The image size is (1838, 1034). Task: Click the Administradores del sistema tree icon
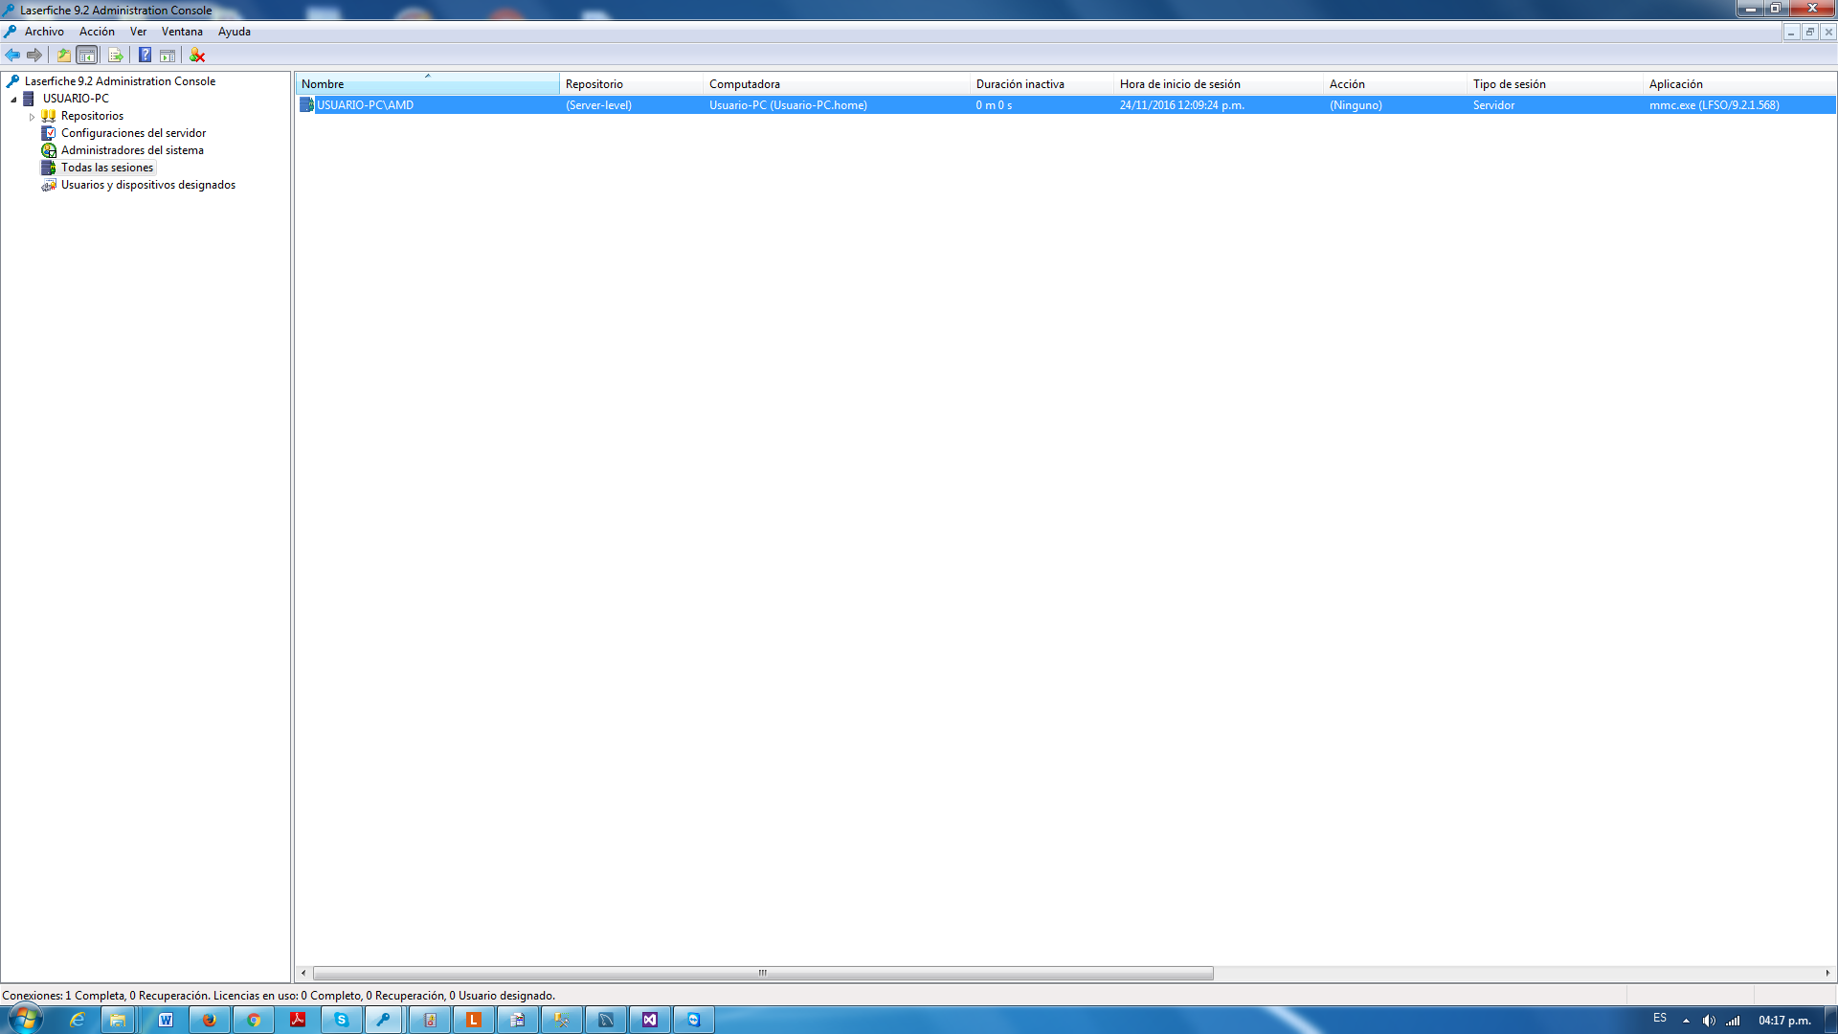pyautogui.click(x=49, y=150)
